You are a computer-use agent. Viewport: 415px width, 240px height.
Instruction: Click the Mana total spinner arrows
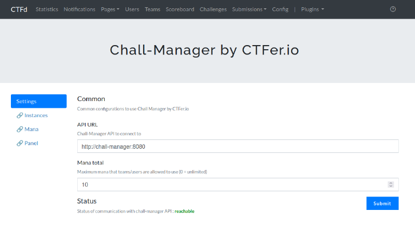(x=391, y=185)
